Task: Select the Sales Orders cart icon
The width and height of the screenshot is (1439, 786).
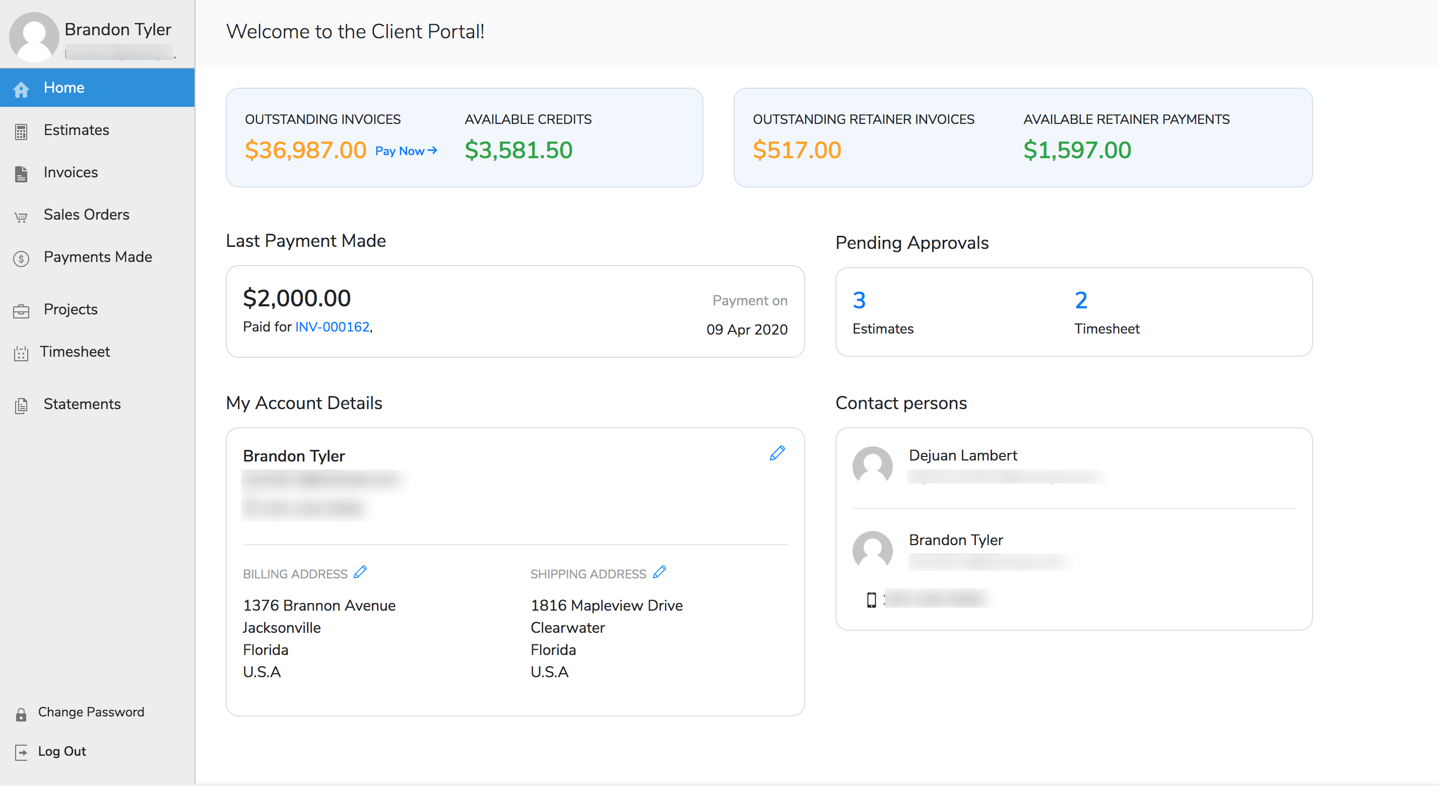Action: pos(21,217)
